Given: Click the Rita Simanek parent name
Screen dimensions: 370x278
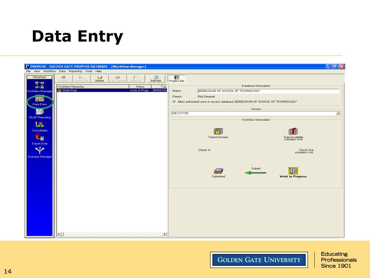Looking at the screenshot, I should pos(206,96).
